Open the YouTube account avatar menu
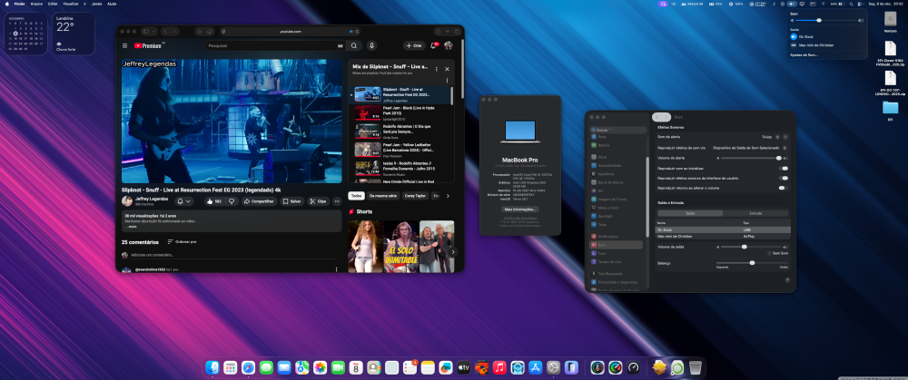Viewport: 908px width, 380px height. 449,45
